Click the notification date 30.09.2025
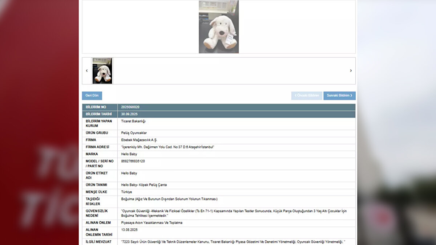This screenshot has height=245, width=436. (130, 114)
